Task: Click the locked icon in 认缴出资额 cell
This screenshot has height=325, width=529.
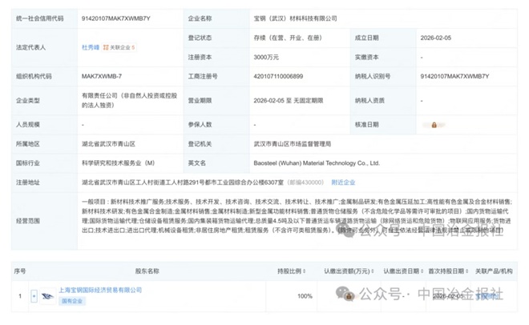Action: (348, 295)
